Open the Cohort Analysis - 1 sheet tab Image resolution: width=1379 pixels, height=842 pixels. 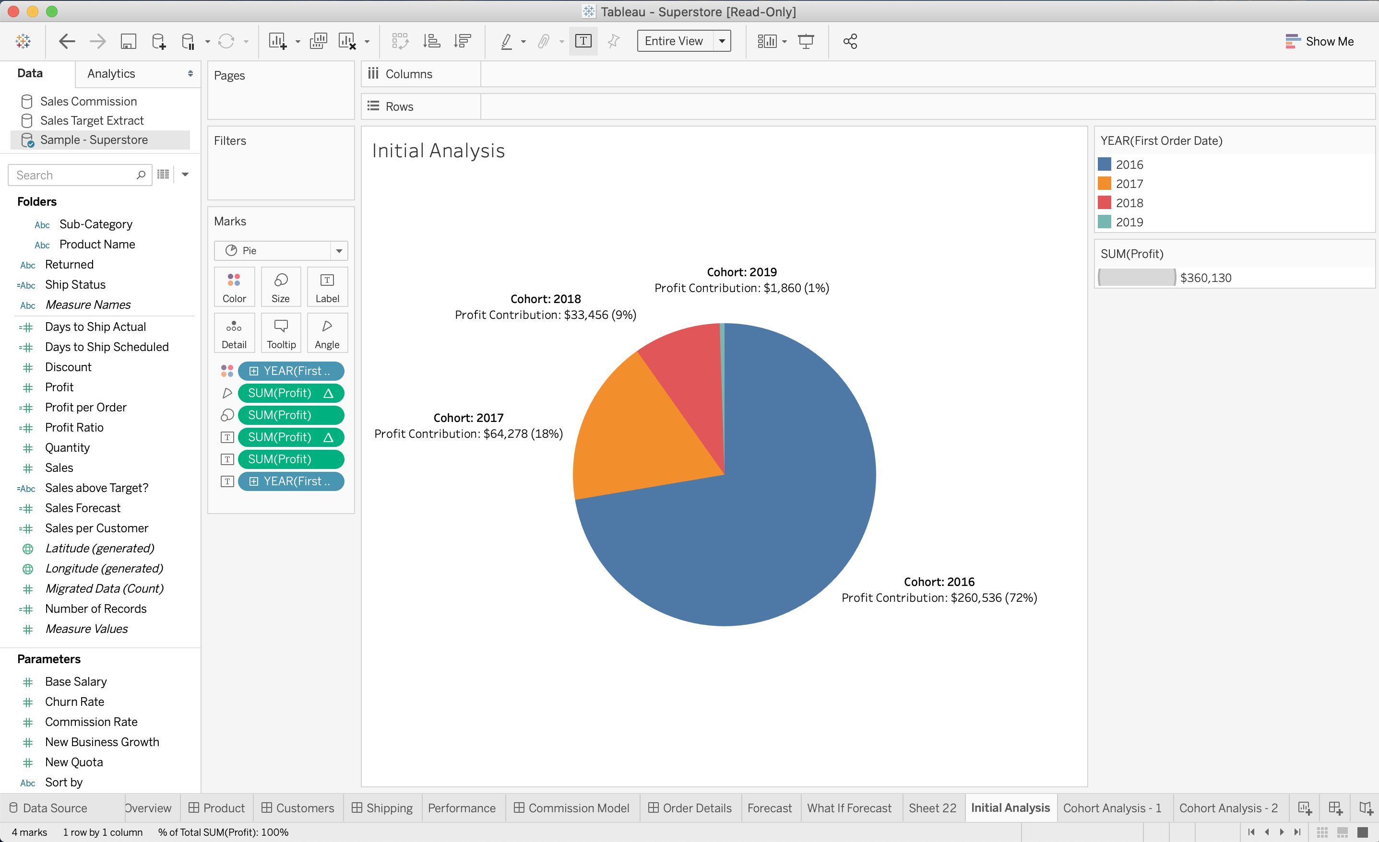1111,807
